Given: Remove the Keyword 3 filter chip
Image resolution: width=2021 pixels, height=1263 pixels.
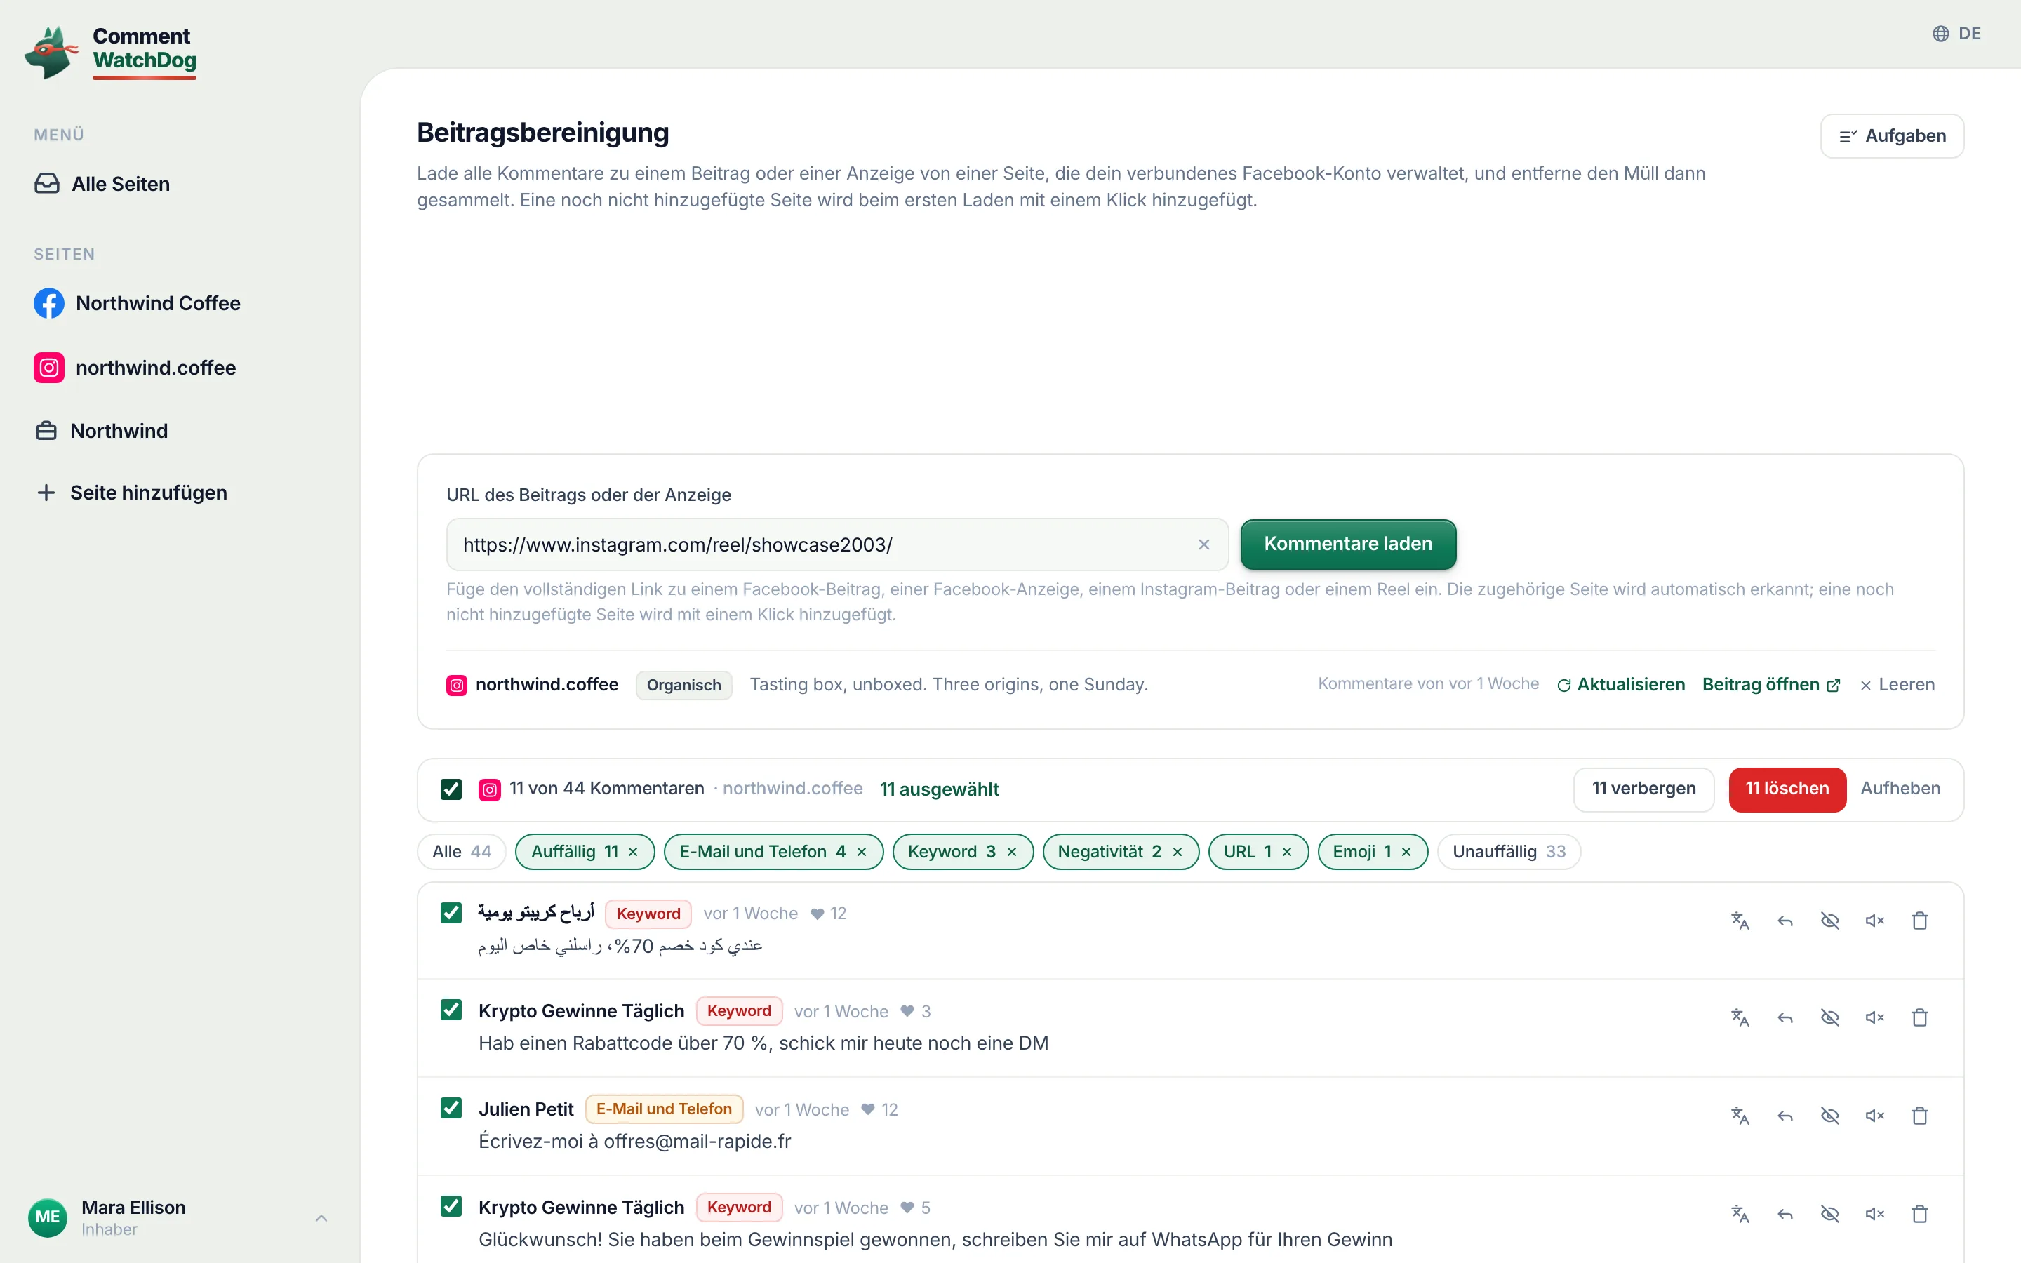Looking at the screenshot, I should pyautogui.click(x=1012, y=852).
